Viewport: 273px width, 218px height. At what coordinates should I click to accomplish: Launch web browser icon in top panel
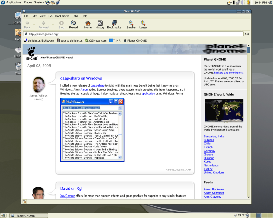[x=47, y=2]
